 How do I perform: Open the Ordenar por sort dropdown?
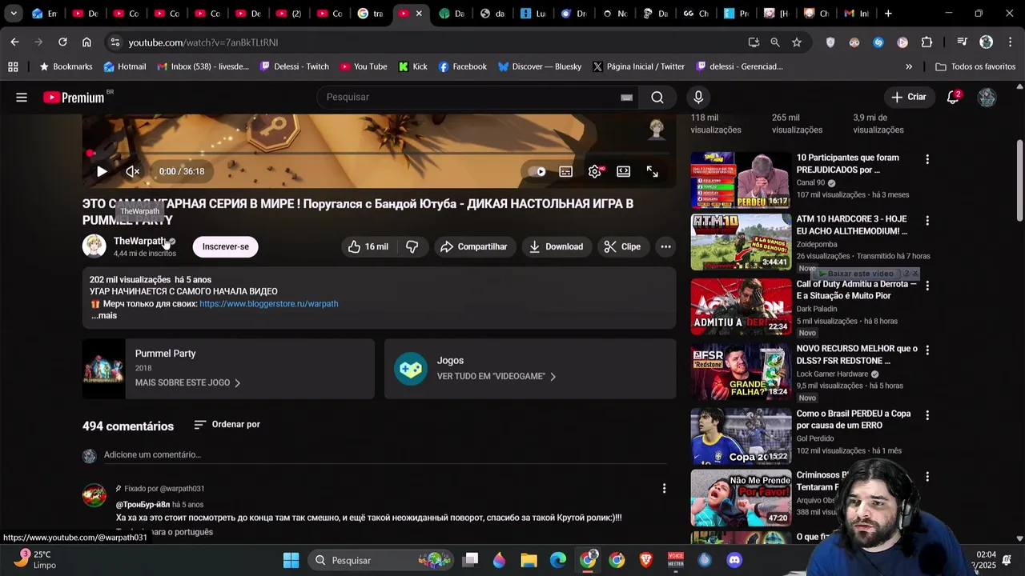227,424
